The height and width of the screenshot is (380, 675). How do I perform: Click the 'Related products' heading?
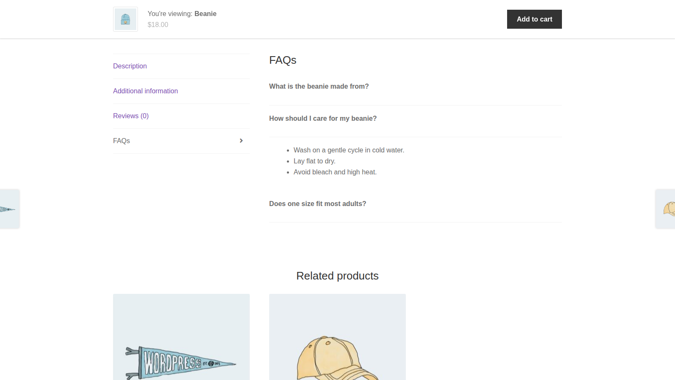tap(337, 276)
